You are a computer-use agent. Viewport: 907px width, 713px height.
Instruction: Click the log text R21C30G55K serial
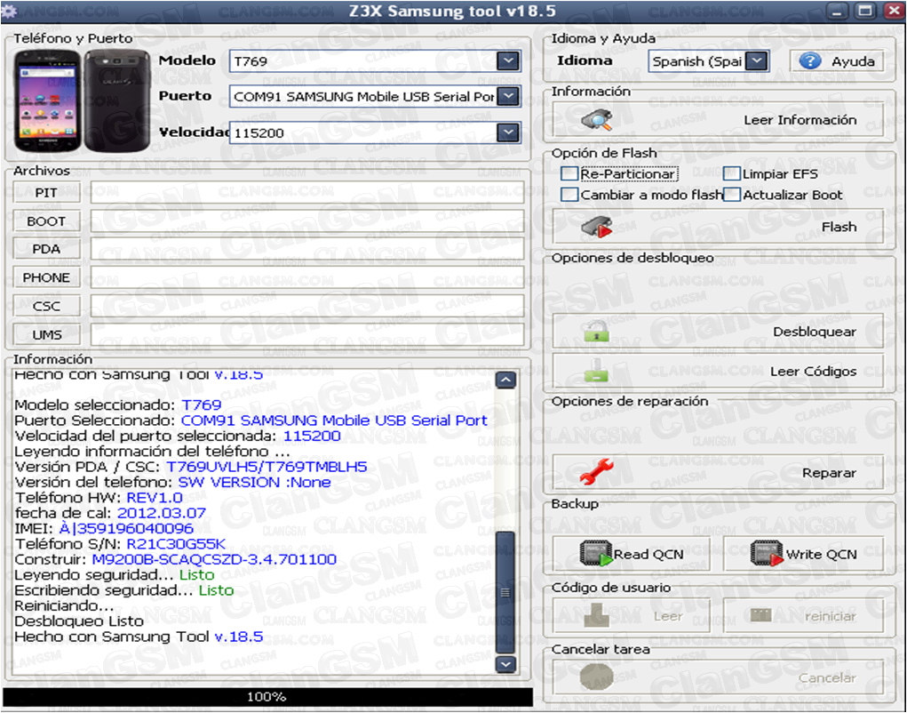176,544
